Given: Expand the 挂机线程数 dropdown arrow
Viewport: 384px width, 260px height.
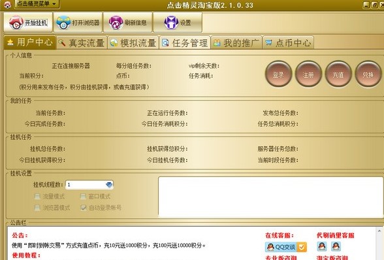Looking at the screenshot, I should click(109, 184).
